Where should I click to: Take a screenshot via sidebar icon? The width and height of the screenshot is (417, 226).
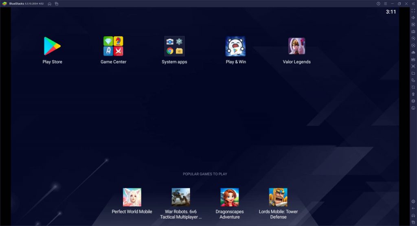tap(413, 66)
